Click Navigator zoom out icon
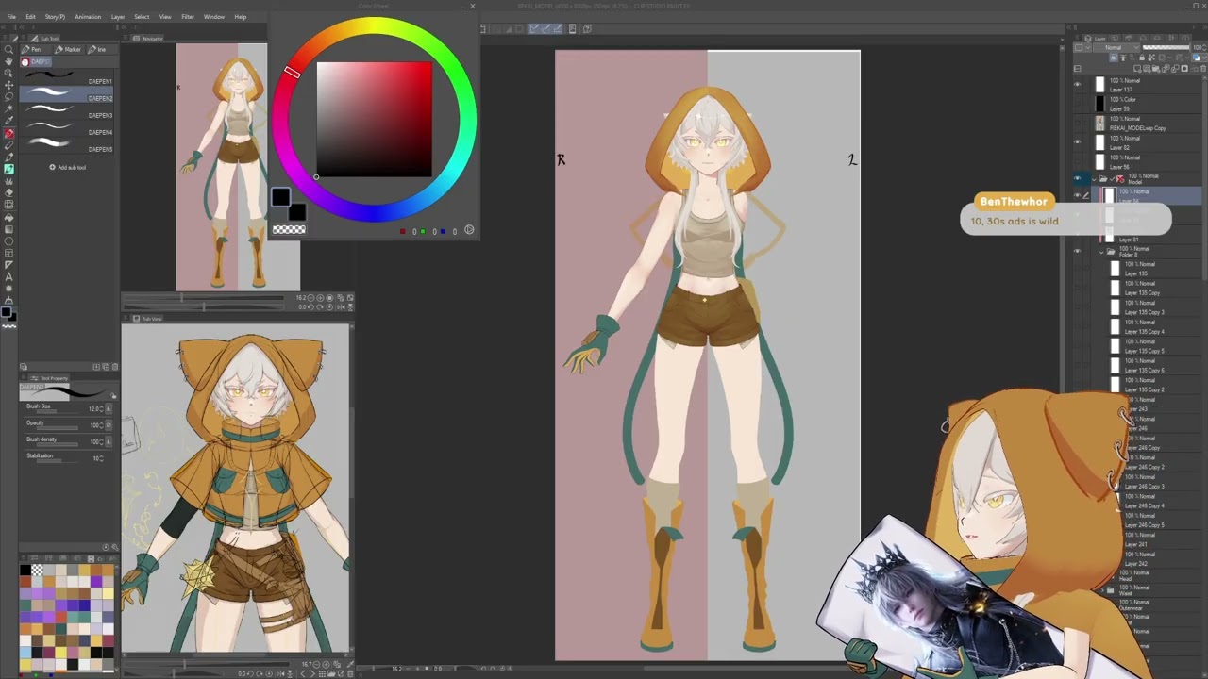Viewport: 1208px width, 679px height. coord(310,298)
